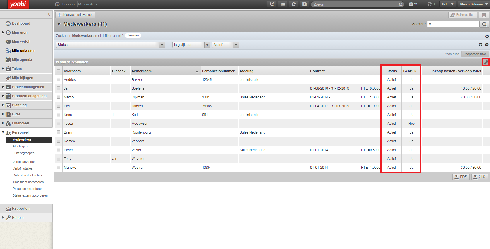The height and width of the screenshot is (249, 490).
Task: Open Mijn agenda in the sidebar
Action: 26,60
